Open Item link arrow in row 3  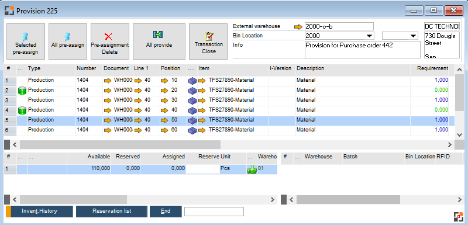[202, 101]
